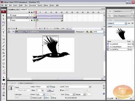This screenshot has height=101, width=135.
Task: Select the Zoom magnifier tool
Action: [x=3, y=67]
